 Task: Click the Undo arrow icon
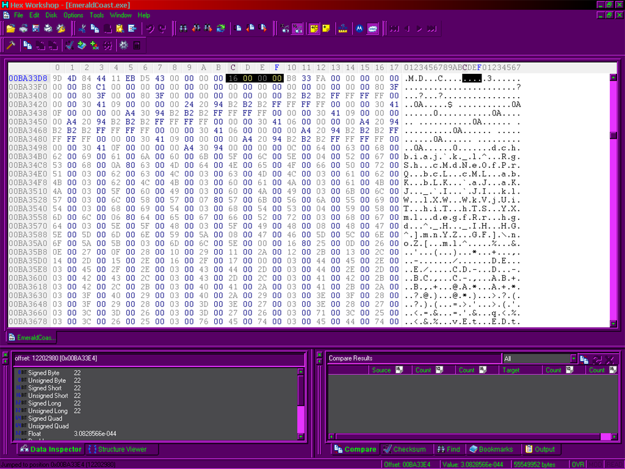tap(150, 29)
